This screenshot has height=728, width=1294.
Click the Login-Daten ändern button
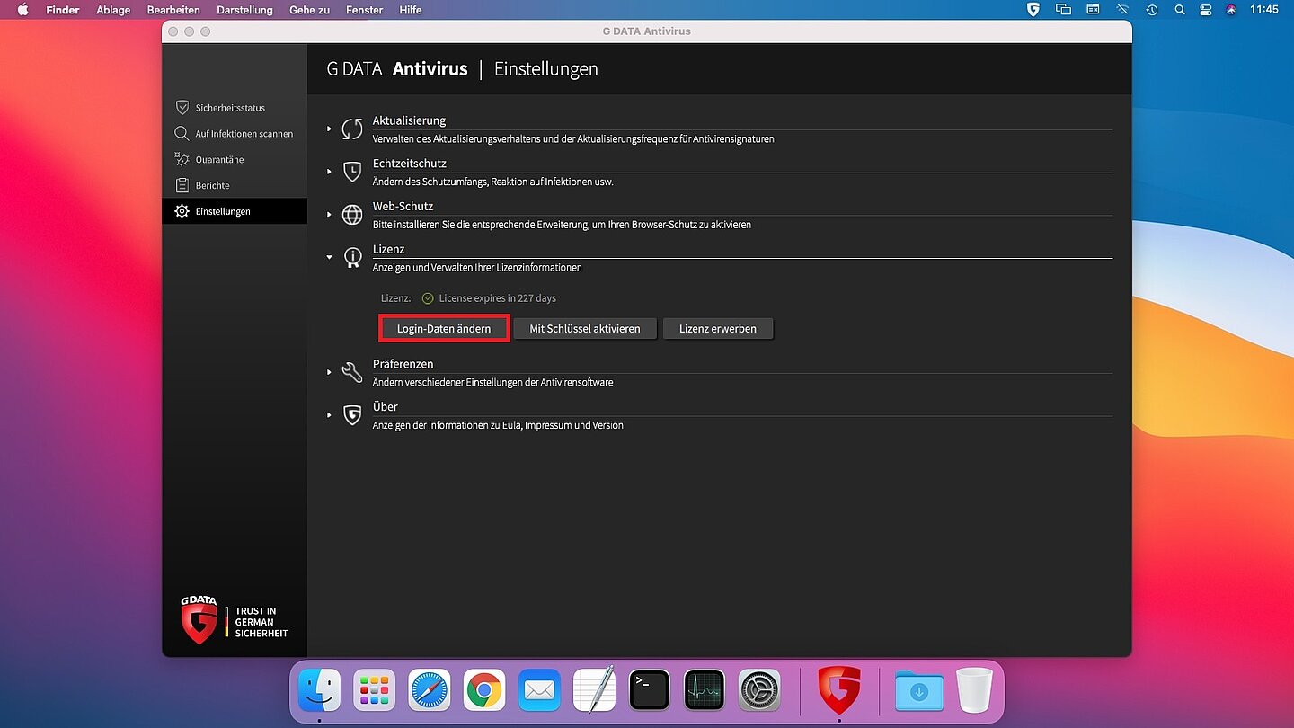coord(444,329)
